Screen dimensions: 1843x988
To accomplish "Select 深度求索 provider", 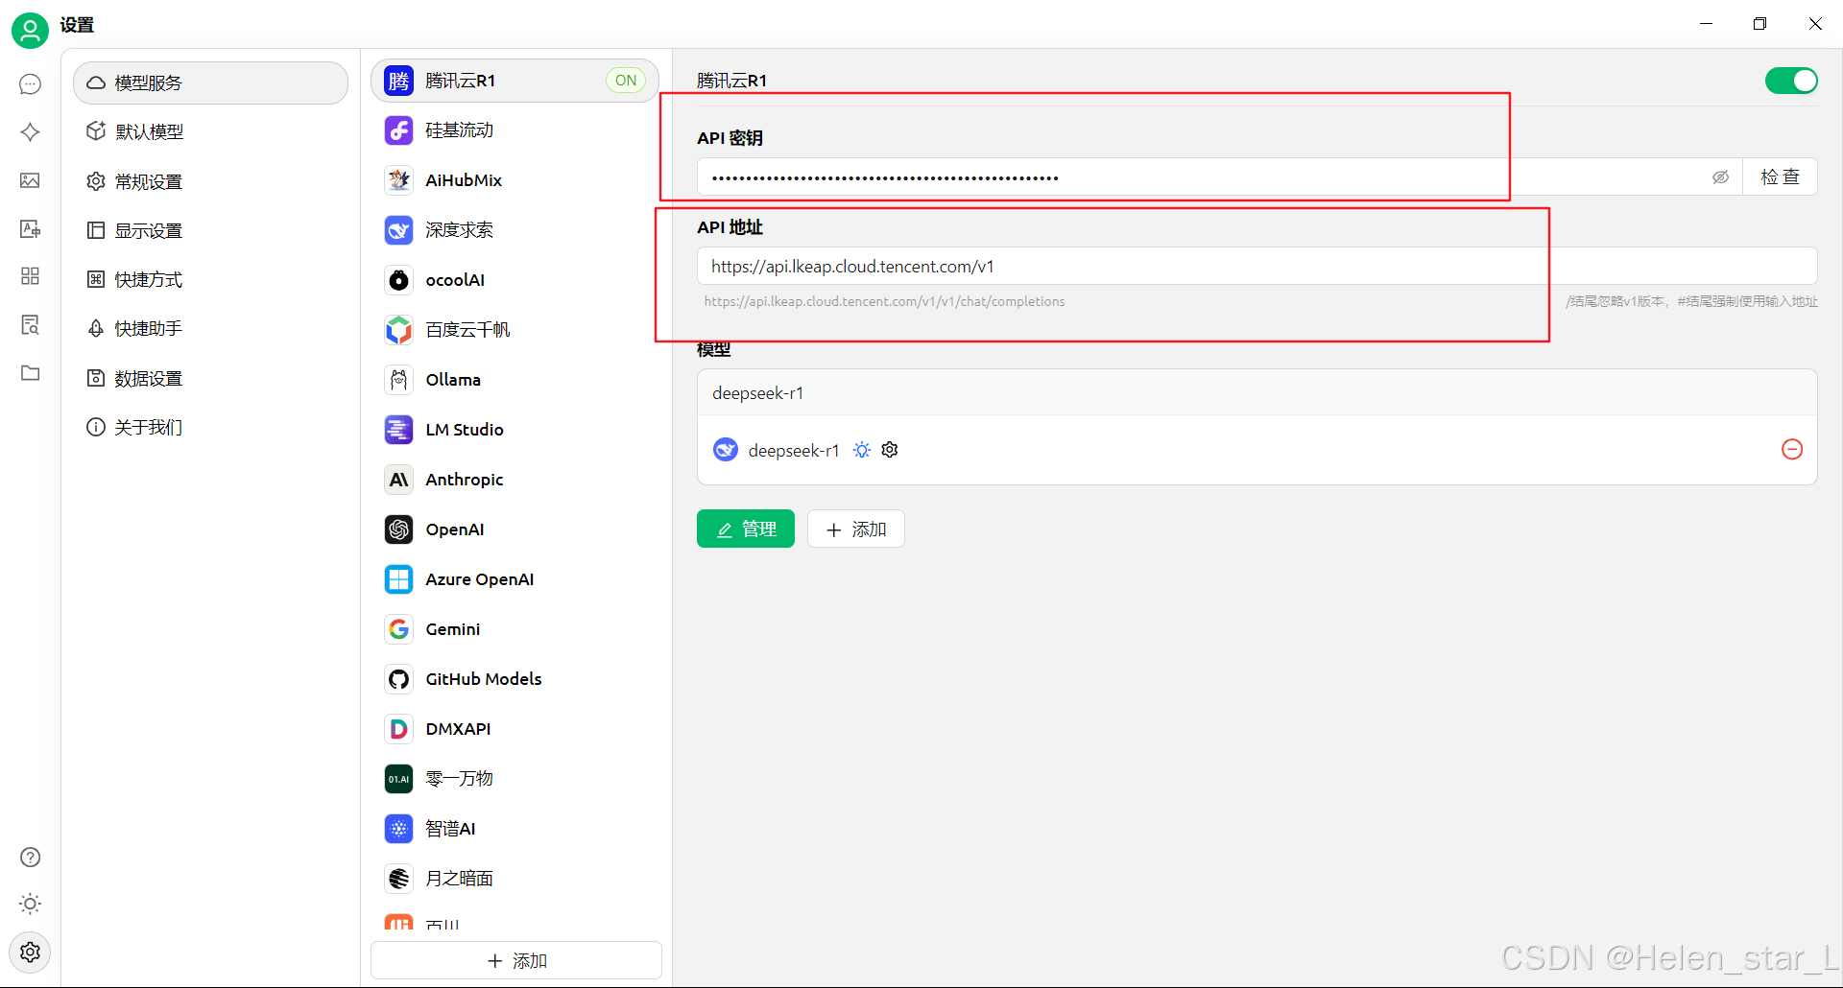I will click(x=515, y=230).
